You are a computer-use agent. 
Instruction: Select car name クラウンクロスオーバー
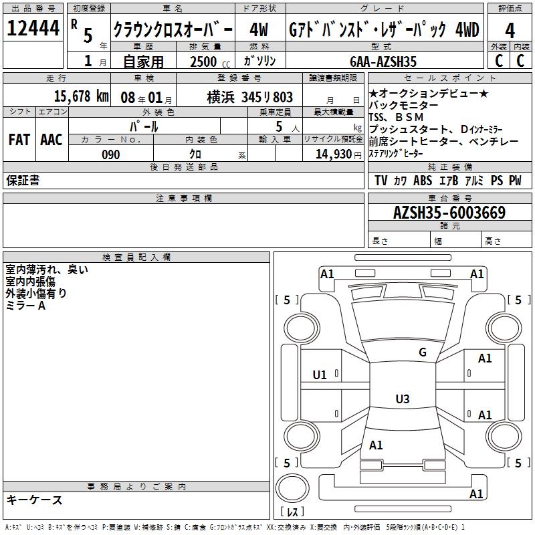click(x=173, y=29)
